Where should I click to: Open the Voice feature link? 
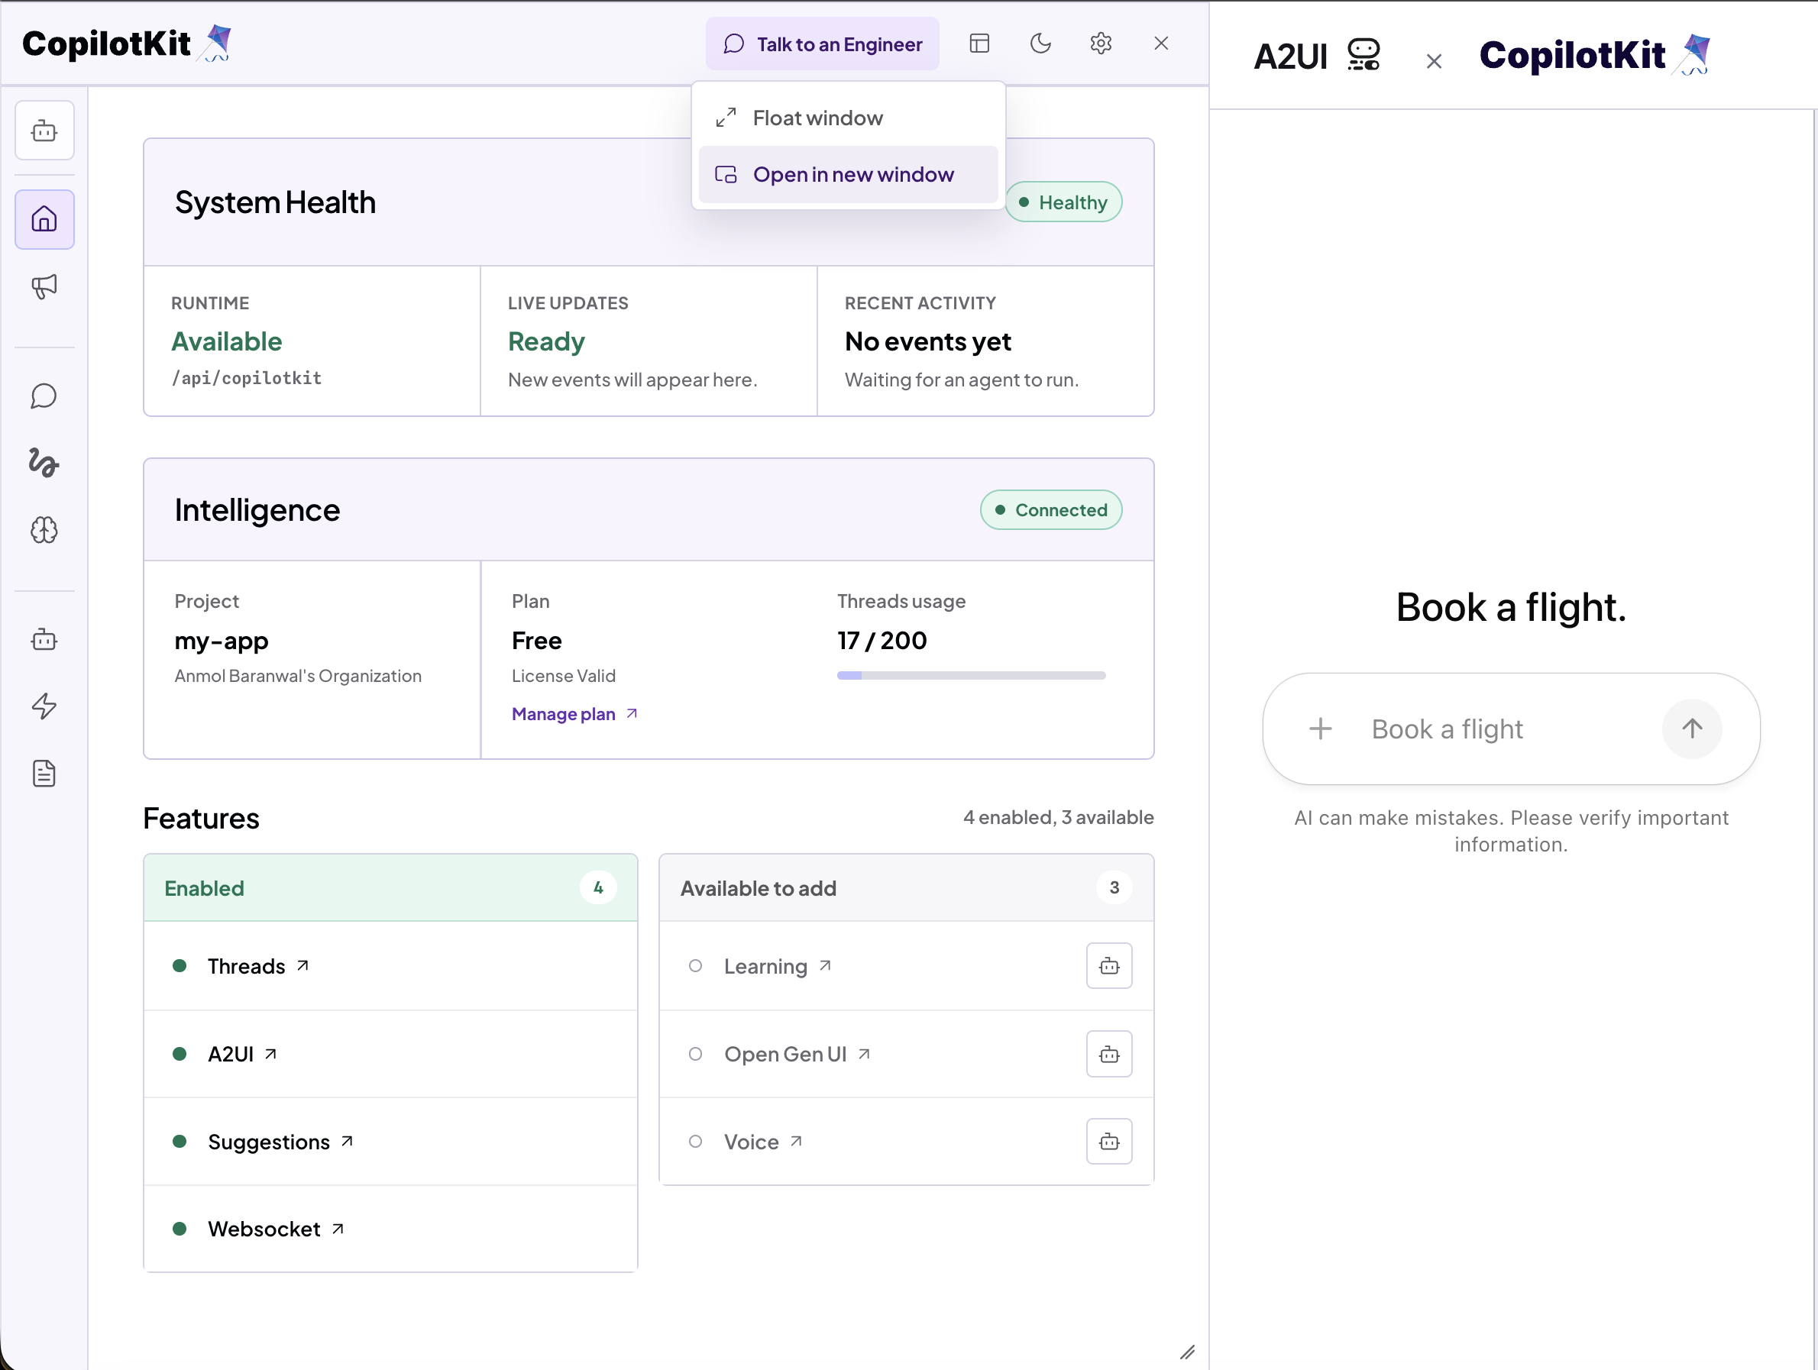[762, 1142]
